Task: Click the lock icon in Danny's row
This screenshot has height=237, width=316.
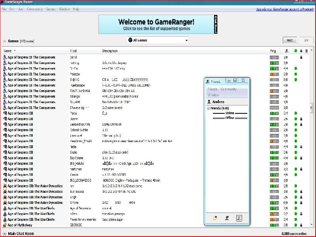Action: [301, 119]
